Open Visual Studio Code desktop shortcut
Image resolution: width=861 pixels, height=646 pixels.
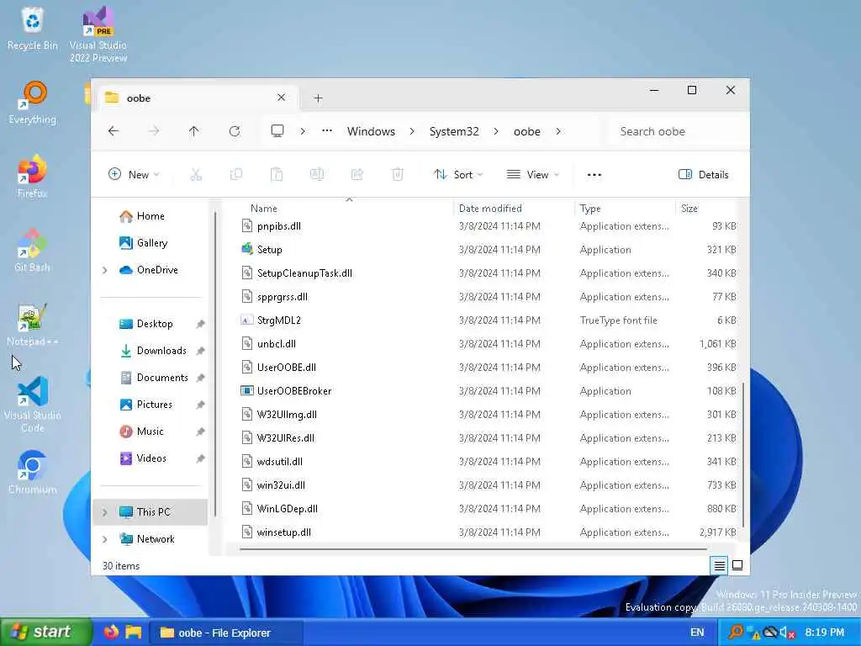33,405
